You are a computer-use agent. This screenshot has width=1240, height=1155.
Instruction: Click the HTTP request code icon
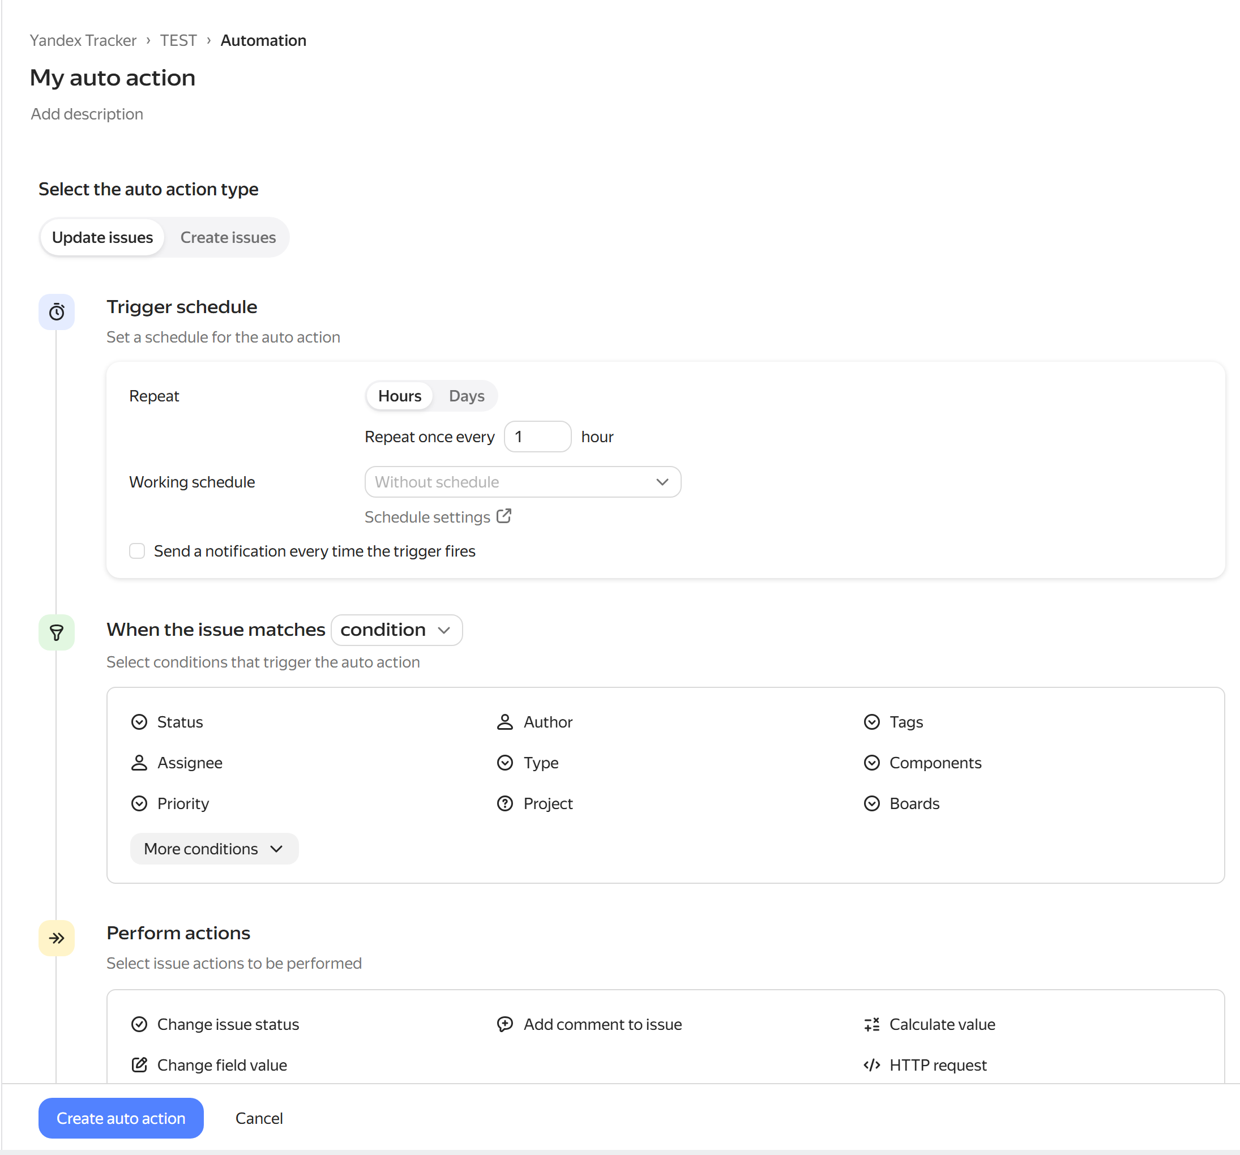(871, 1064)
